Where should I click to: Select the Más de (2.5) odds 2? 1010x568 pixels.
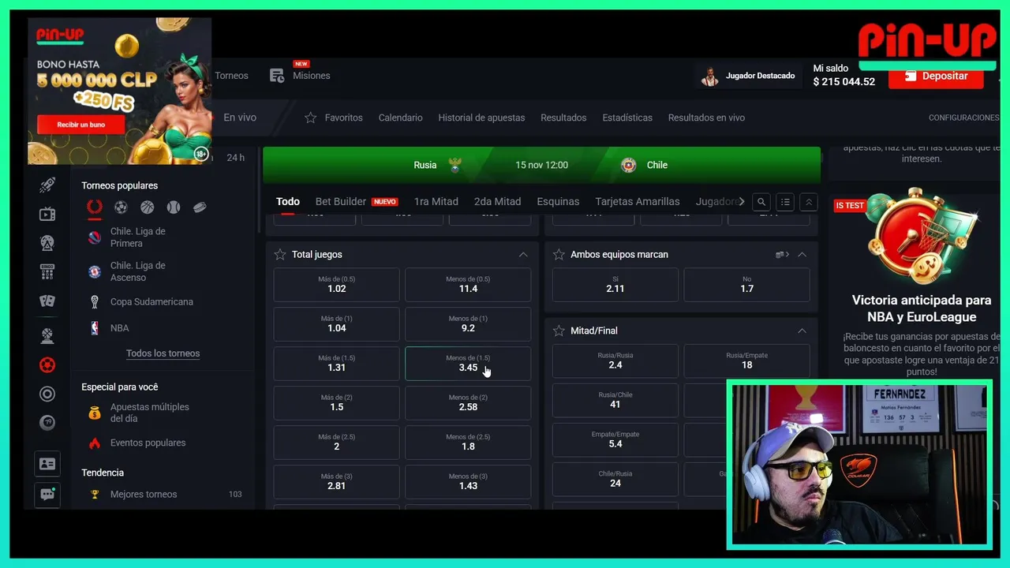click(336, 442)
